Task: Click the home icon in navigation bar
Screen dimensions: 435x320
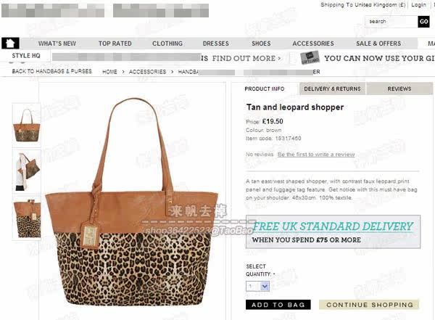Action: [x=10, y=43]
